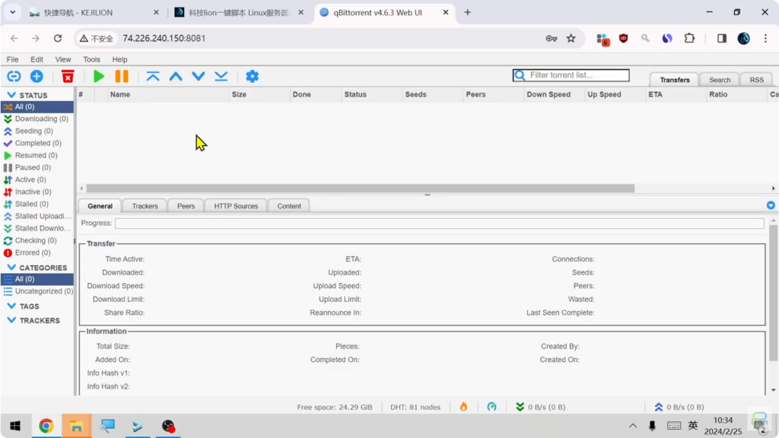
Task: Select the Uncategorized (0) category
Action: point(43,291)
